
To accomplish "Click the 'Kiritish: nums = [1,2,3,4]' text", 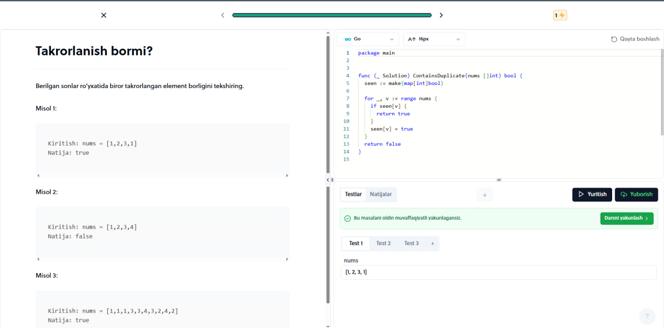I will [x=92, y=227].
